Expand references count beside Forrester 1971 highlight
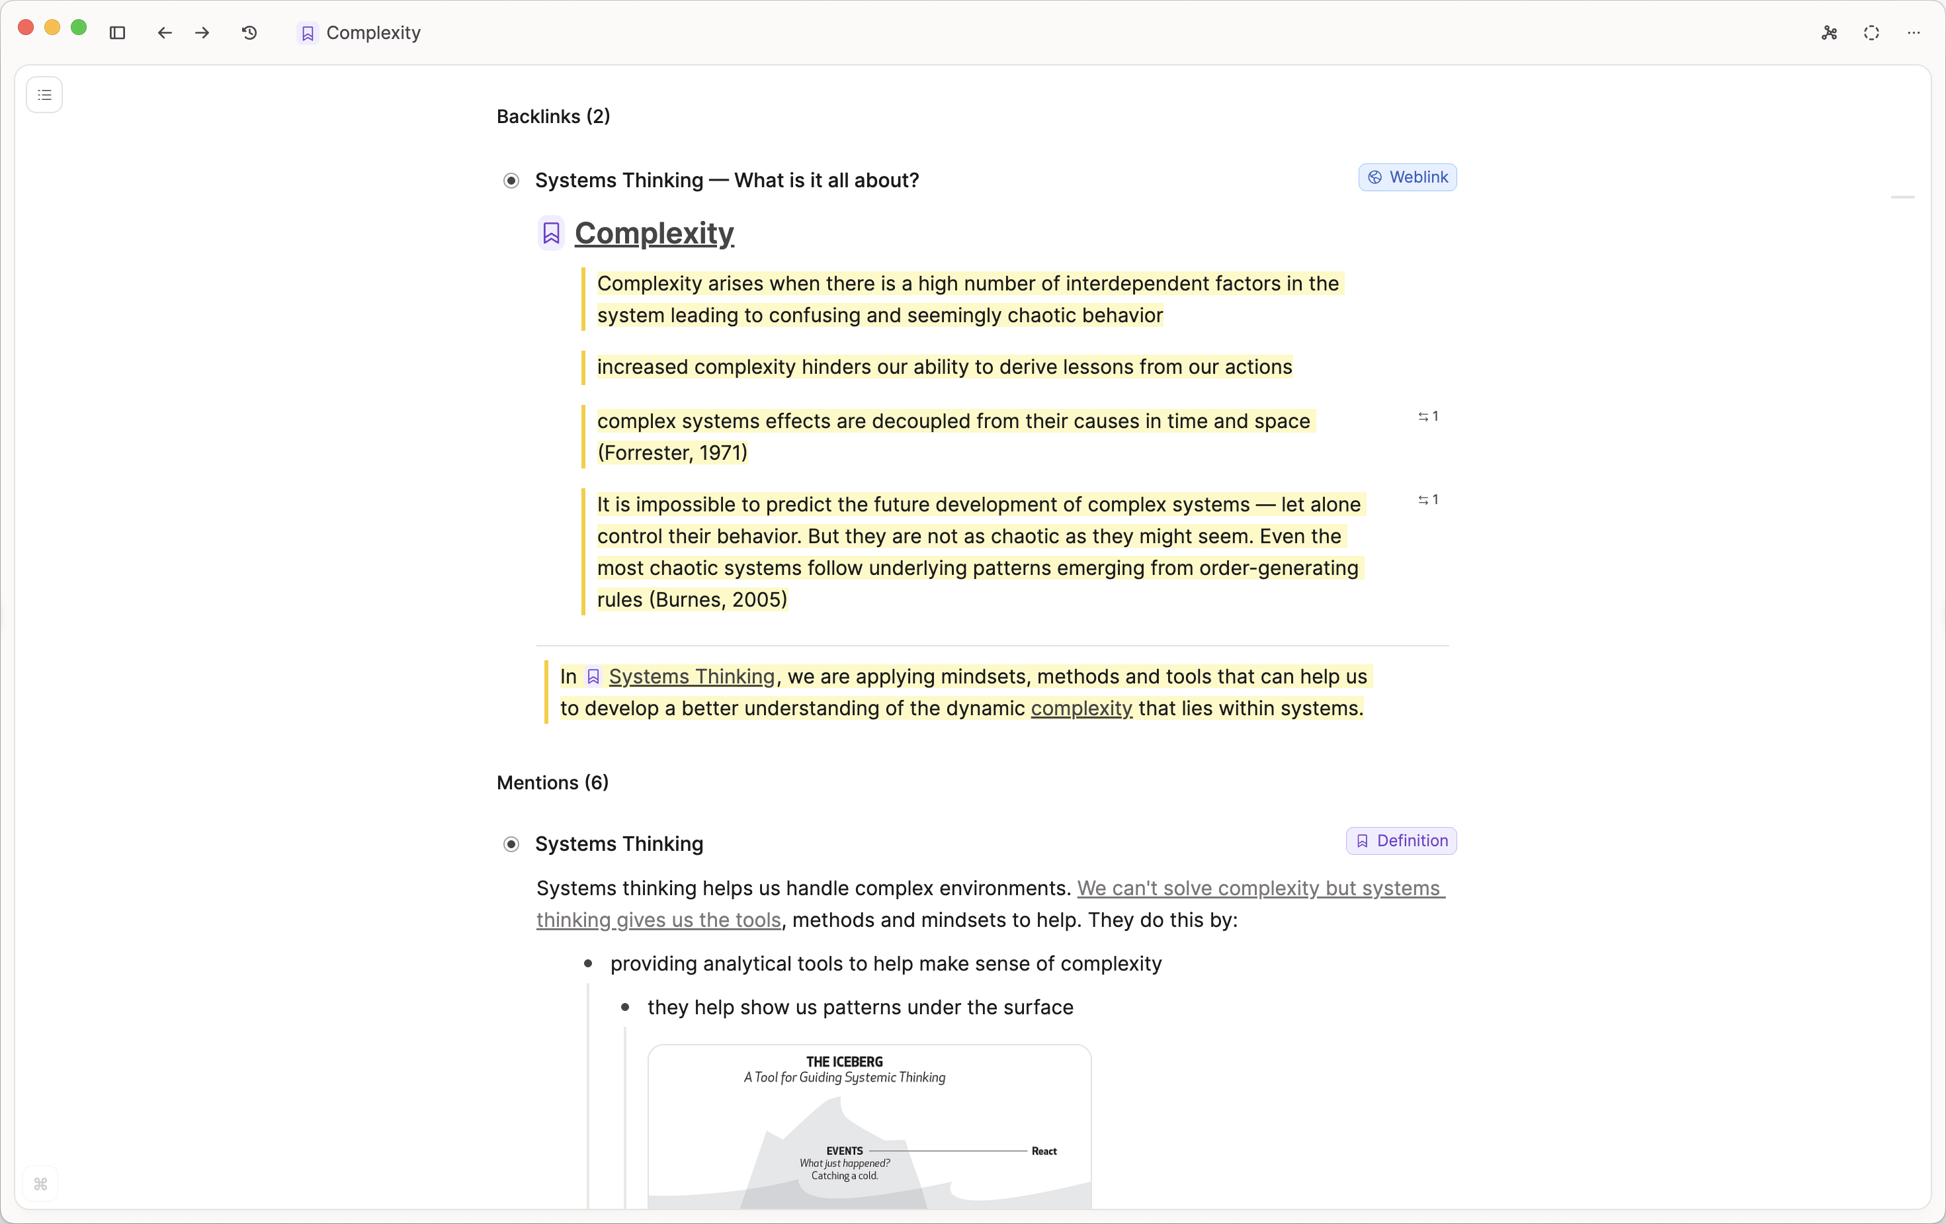Image resolution: width=1946 pixels, height=1224 pixels. (x=1428, y=416)
